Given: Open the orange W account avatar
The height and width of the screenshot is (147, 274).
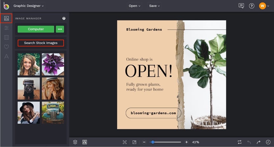Looking at the screenshot, I should [x=262, y=6].
